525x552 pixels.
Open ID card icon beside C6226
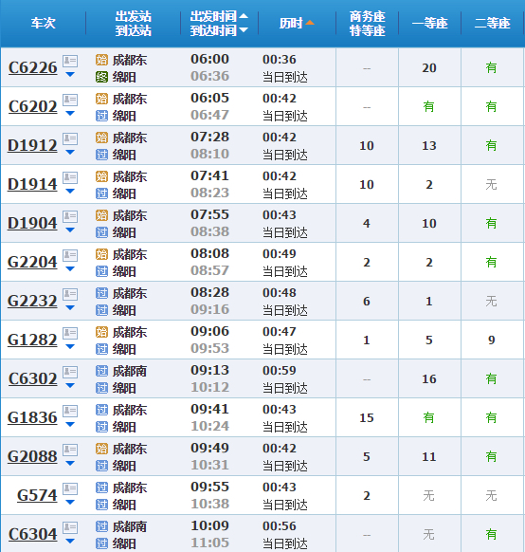[x=70, y=61]
